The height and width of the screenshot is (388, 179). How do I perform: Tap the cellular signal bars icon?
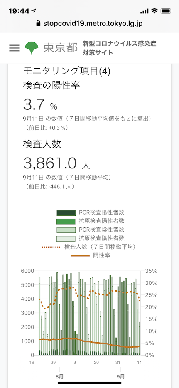coord(144,11)
